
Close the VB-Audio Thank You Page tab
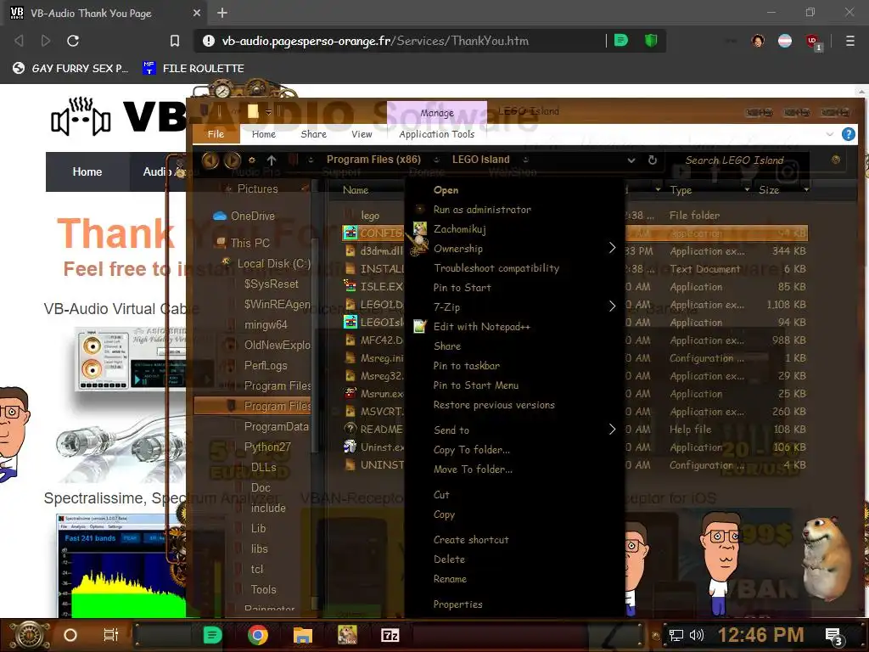pyautogui.click(x=197, y=13)
